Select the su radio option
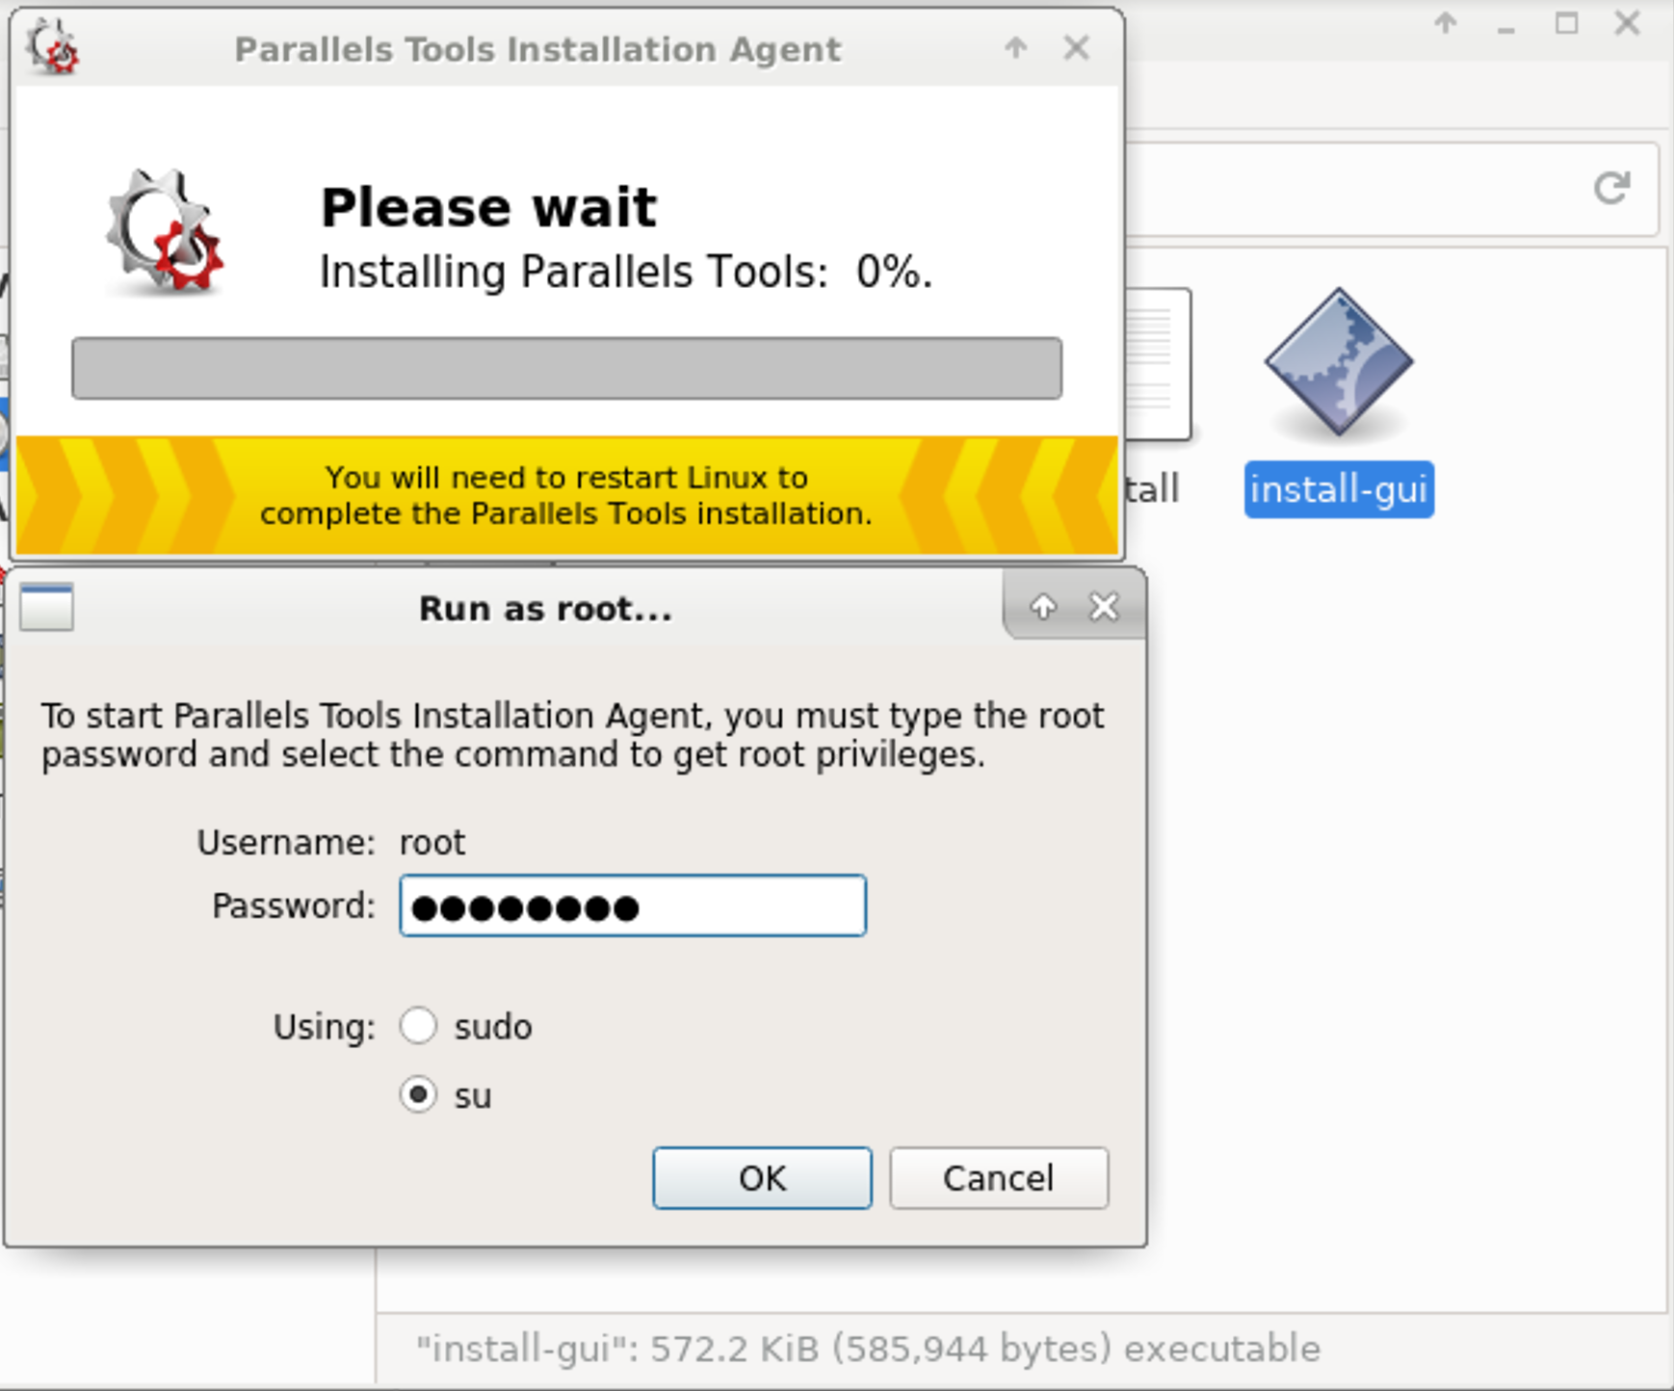 point(418,1095)
